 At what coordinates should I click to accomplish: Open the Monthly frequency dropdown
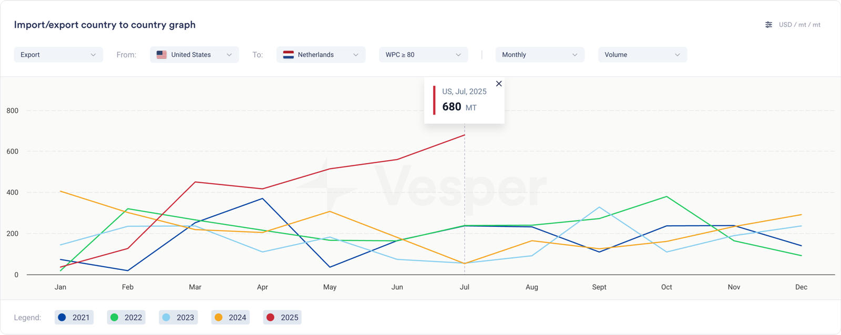(539, 55)
